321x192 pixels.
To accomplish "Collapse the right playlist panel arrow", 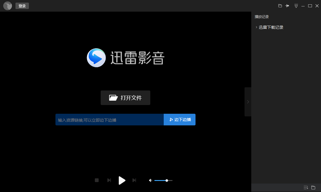I will tap(248, 102).
